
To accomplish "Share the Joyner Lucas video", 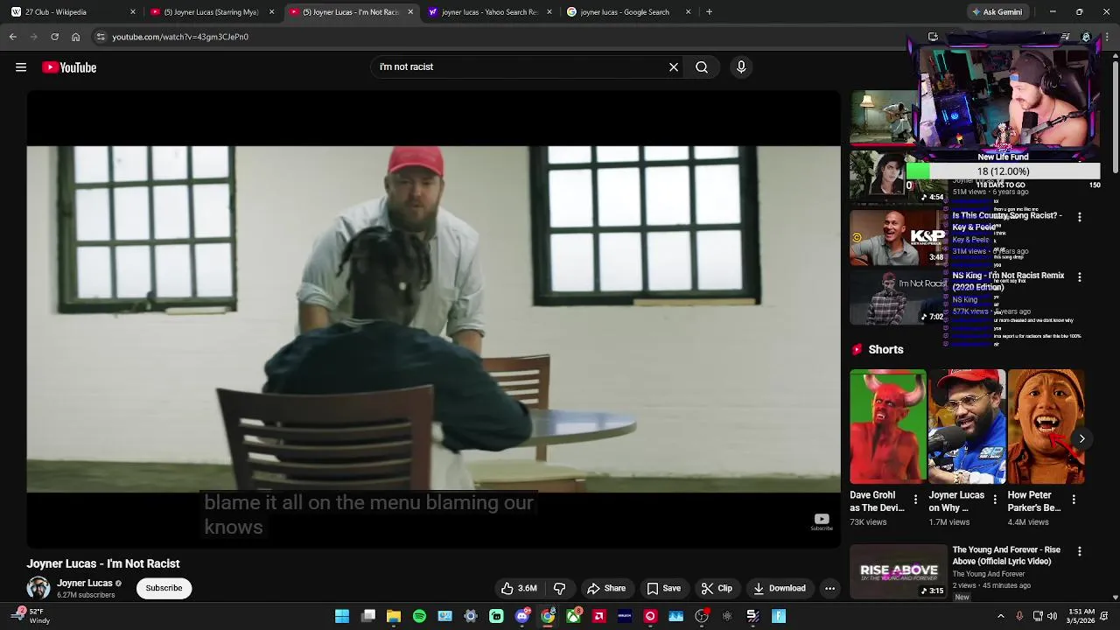I will [606, 588].
